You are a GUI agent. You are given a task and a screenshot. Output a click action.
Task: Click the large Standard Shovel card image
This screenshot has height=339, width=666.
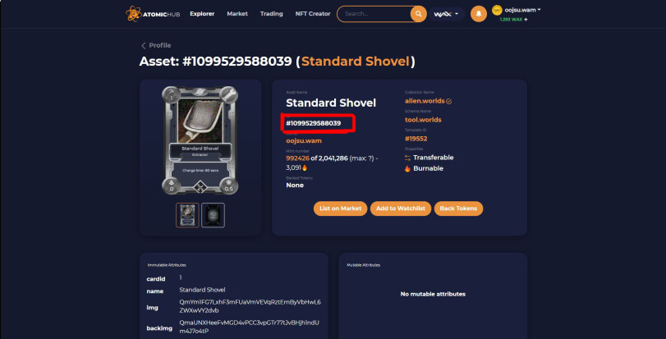pos(200,140)
